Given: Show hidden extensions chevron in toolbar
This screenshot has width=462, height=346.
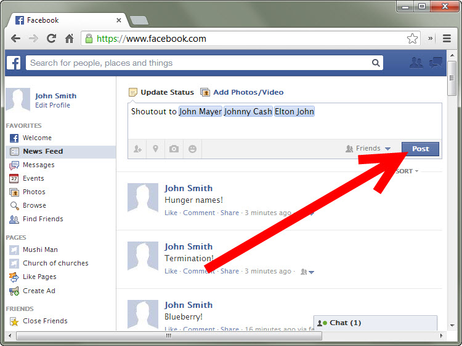Looking at the screenshot, I should (x=431, y=39).
